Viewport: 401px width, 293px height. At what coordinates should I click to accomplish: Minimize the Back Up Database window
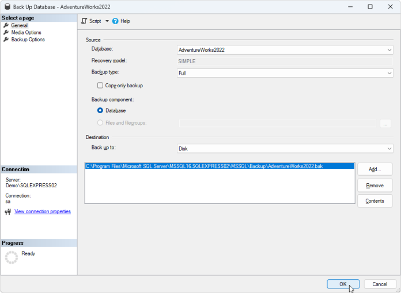click(x=350, y=7)
